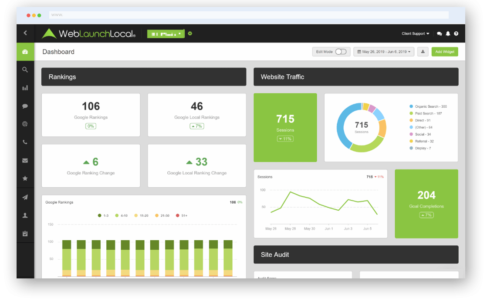Click the Dashboard page title
The image size is (487, 301).
[58, 52]
